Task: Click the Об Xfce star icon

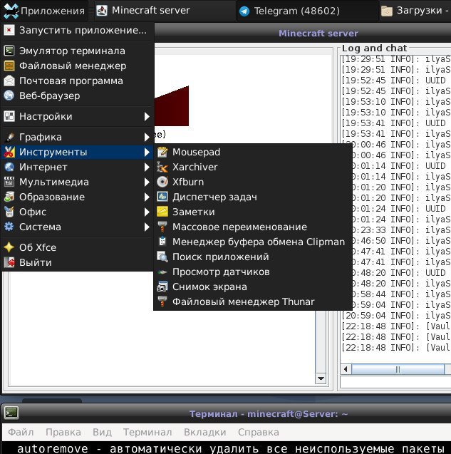Action: click(x=9, y=247)
